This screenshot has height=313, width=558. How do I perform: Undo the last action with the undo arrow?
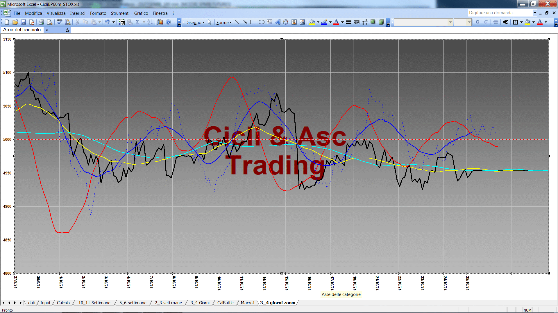(x=108, y=22)
